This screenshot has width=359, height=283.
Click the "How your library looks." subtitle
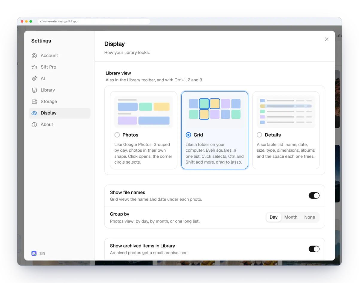[127, 53]
